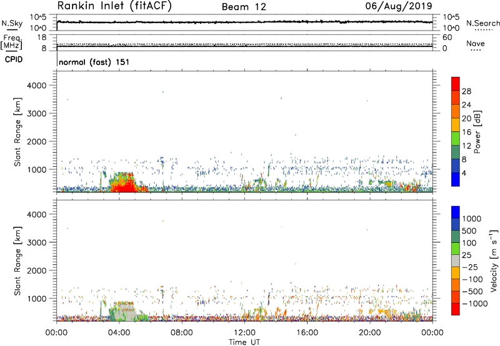Click the 'N.Search' legend label

coord(483,23)
